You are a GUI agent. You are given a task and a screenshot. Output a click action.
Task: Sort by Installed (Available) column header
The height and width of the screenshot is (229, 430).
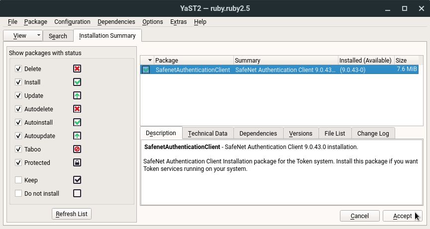[x=366, y=60]
